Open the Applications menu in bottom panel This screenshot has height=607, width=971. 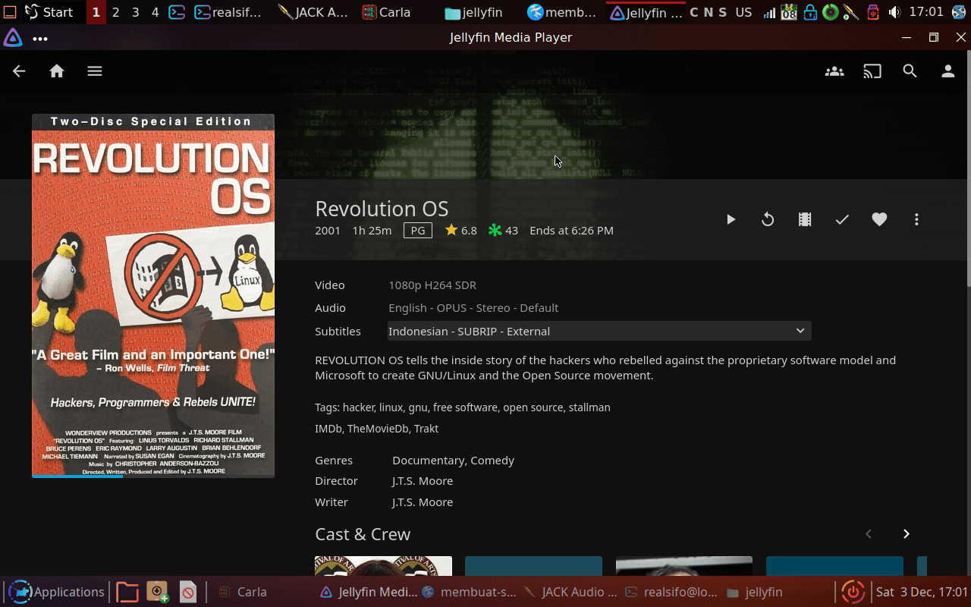(x=56, y=592)
